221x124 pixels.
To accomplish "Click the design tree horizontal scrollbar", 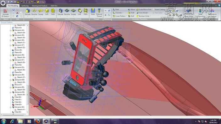I will [x=13, y=114].
